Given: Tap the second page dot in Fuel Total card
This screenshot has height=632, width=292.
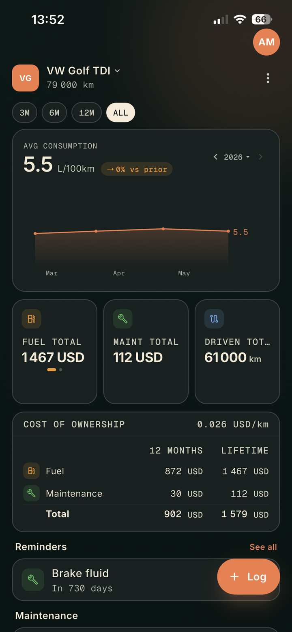Looking at the screenshot, I should pyautogui.click(x=60, y=370).
